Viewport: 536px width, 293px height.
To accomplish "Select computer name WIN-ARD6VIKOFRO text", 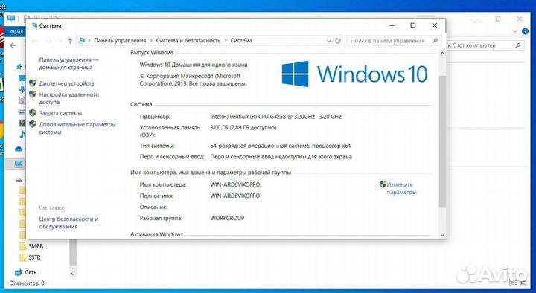I will click(234, 184).
